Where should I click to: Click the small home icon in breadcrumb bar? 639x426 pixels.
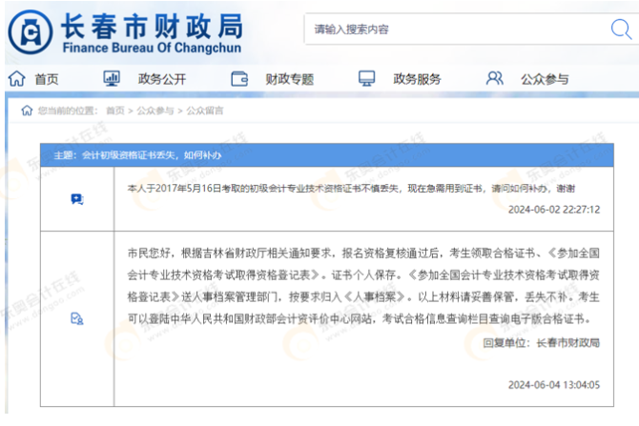[x=27, y=111]
